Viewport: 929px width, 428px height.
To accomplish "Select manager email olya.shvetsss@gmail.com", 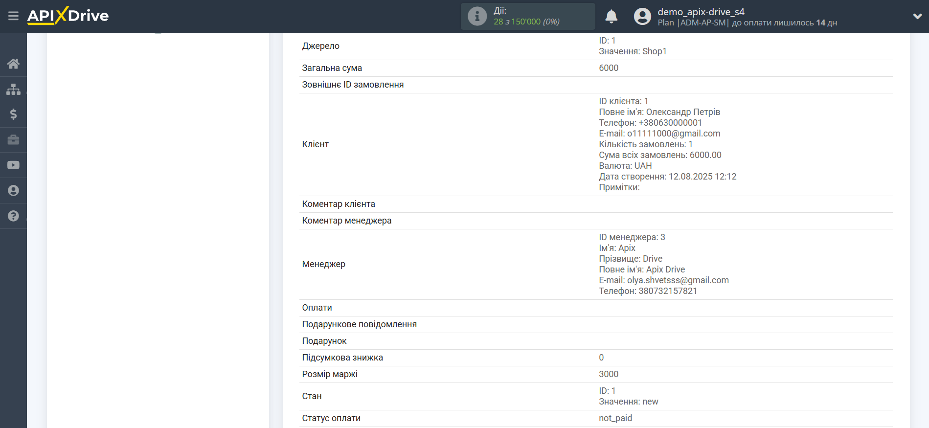I will point(678,280).
